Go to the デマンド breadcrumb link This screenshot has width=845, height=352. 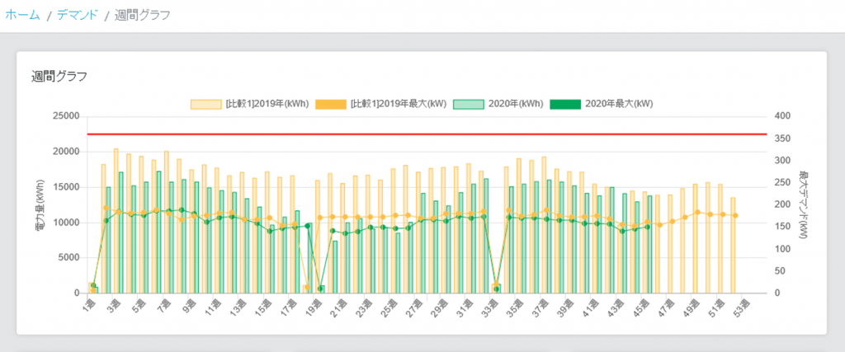tap(77, 15)
